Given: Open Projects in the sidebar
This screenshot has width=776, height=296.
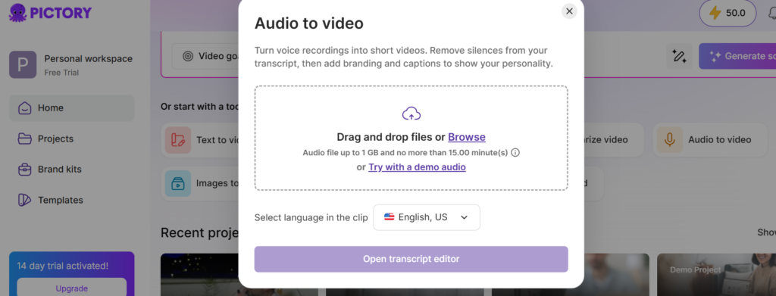Looking at the screenshot, I should [x=72, y=139].
